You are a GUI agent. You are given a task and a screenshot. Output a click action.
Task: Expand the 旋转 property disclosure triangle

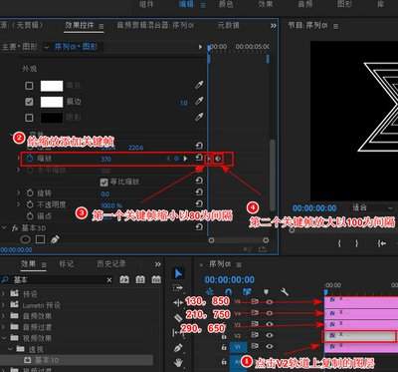pos(19,192)
